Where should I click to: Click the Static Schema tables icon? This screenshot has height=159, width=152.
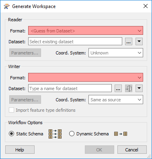coord(55,134)
